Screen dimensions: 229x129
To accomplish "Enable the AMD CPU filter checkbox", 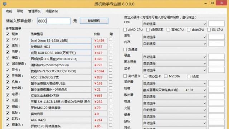I will 125,30.
